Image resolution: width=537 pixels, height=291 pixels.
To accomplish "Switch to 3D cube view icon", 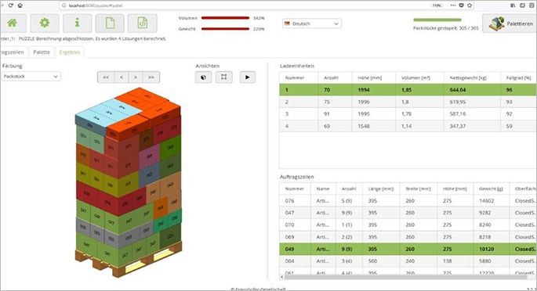I will pos(203,77).
